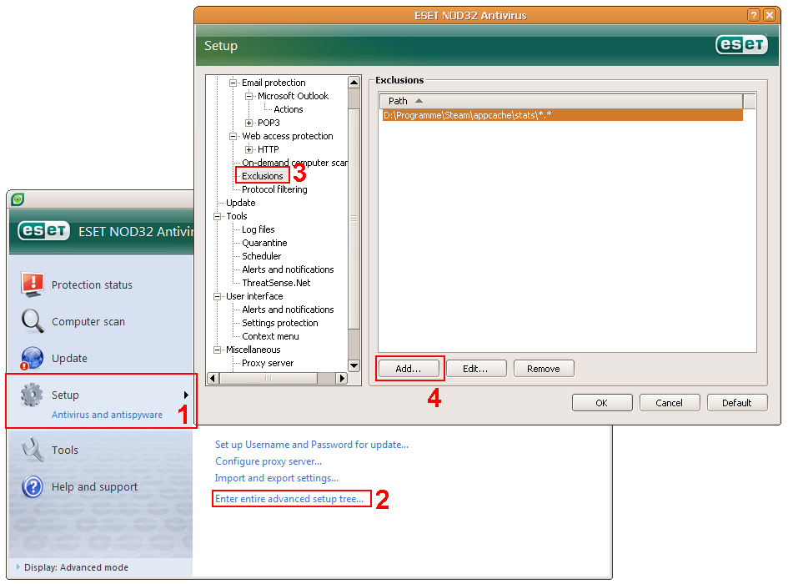
Task: Select the Steam appcache stats exclusion path
Action: [x=562, y=115]
